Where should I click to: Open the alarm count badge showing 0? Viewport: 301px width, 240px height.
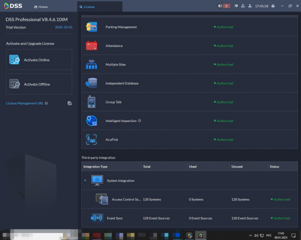(227, 6)
